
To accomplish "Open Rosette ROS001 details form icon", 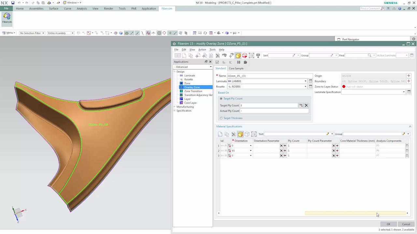I will (310, 86).
